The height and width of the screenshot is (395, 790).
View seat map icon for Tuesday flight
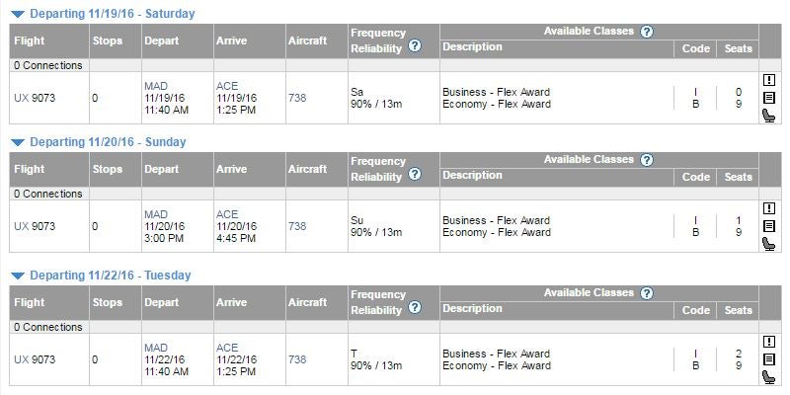pyautogui.click(x=769, y=377)
